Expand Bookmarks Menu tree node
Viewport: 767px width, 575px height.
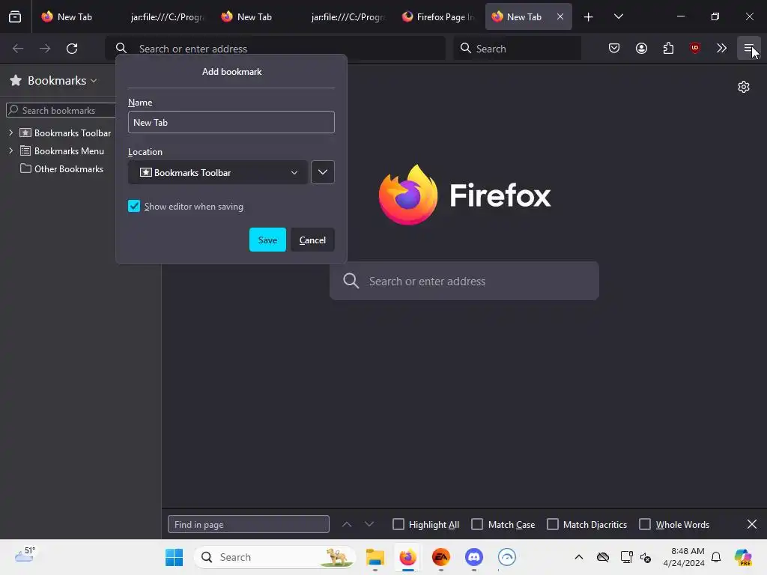(x=10, y=150)
